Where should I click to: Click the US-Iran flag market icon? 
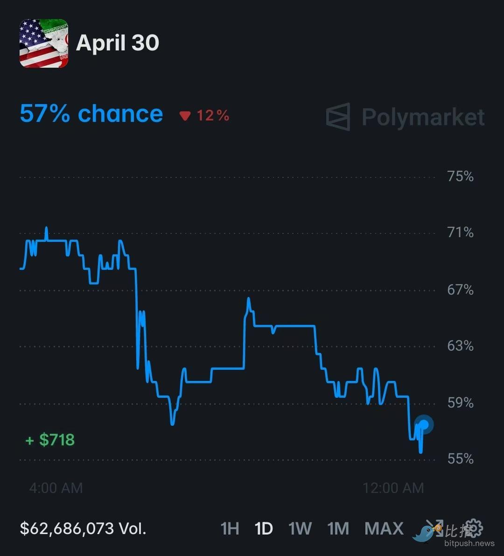click(44, 43)
